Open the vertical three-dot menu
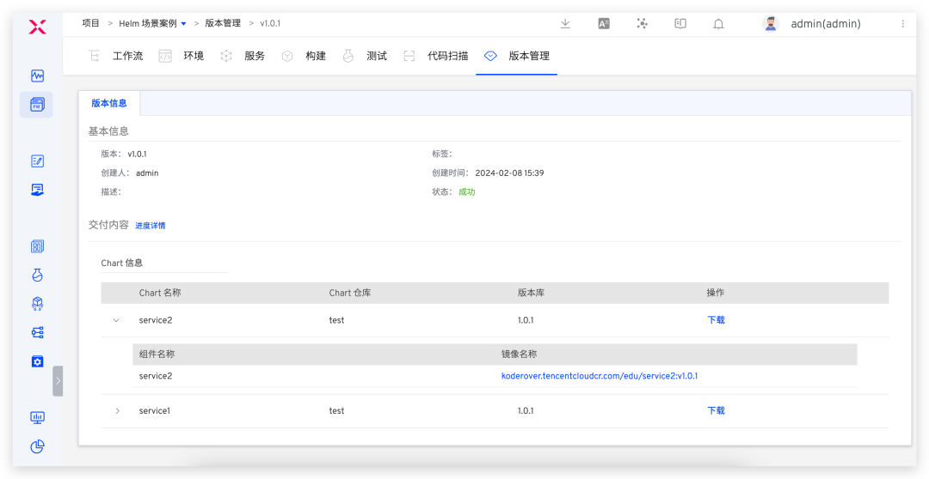 coord(903,24)
